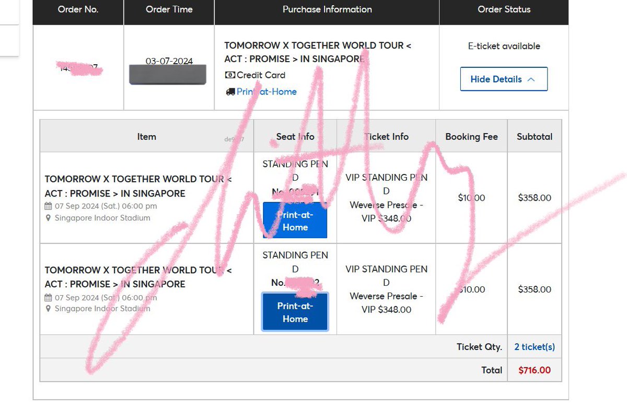Click the Credit Card payment text
The width and height of the screenshot is (627, 408).
click(x=261, y=75)
